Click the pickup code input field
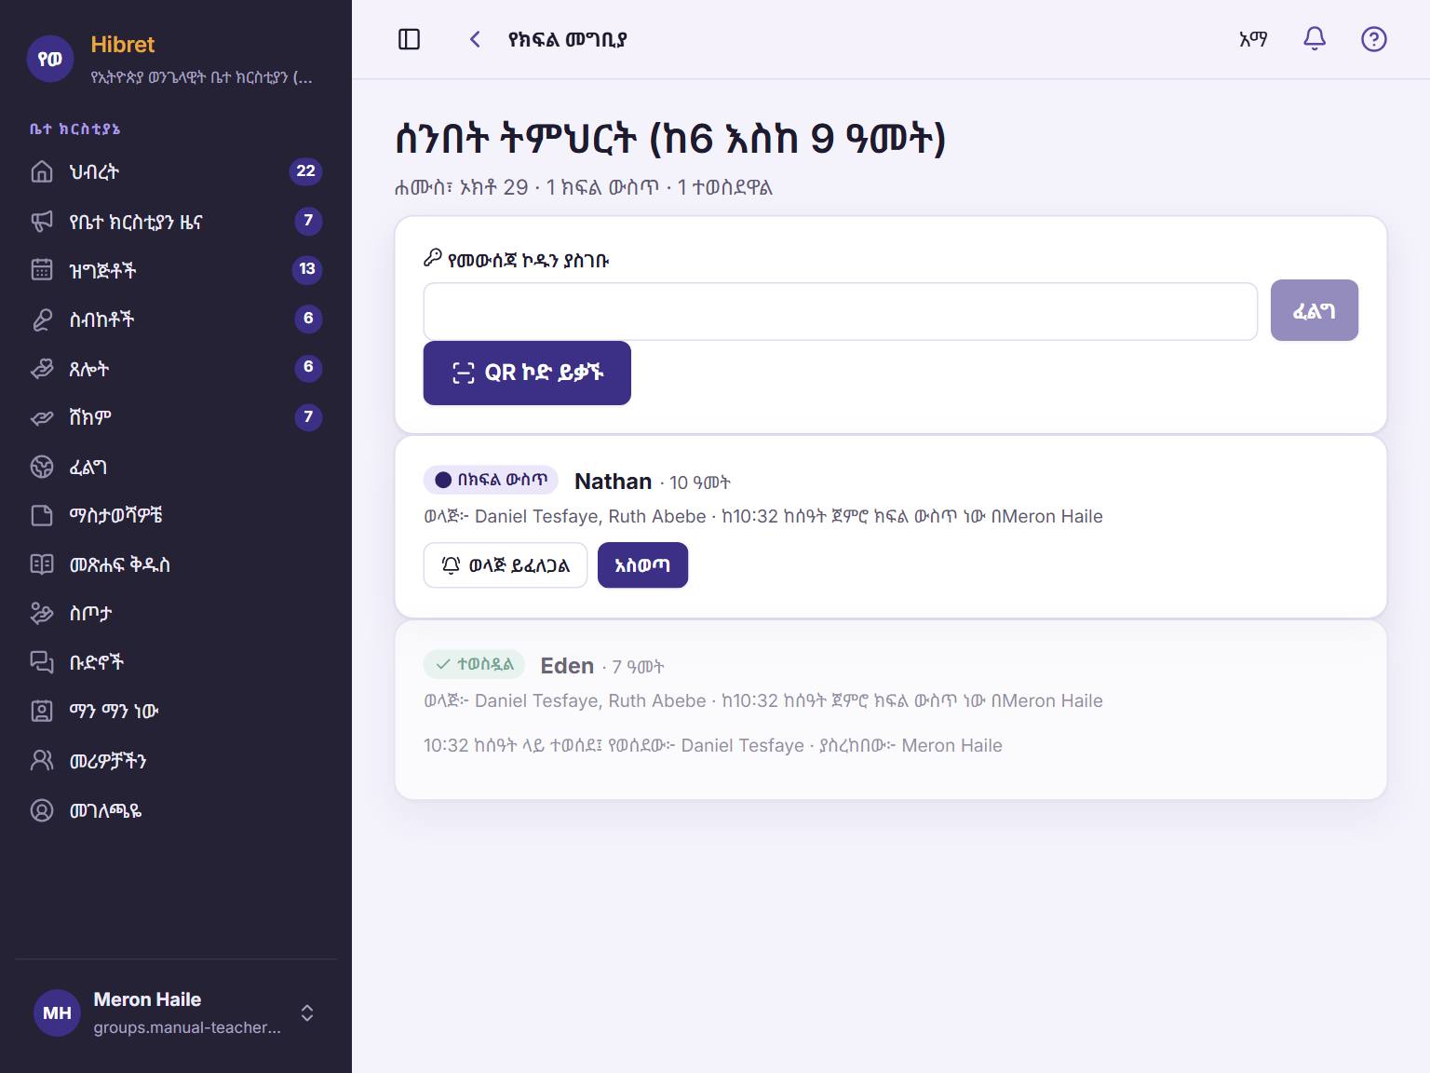The width and height of the screenshot is (1430, 1073). point(840,311)
